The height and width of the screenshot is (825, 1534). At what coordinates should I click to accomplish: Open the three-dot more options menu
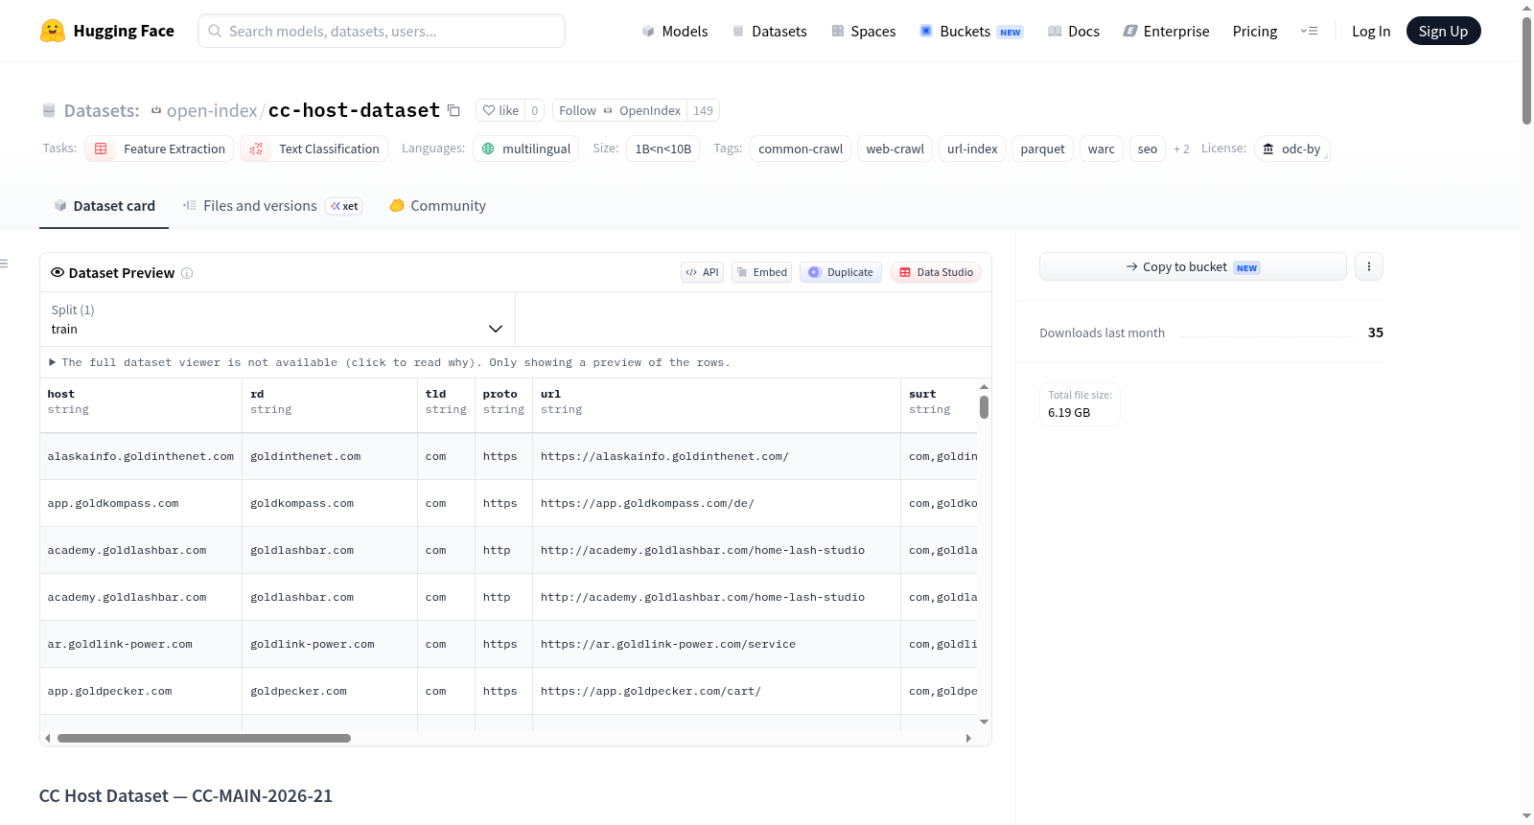[x=1369, y=266]
